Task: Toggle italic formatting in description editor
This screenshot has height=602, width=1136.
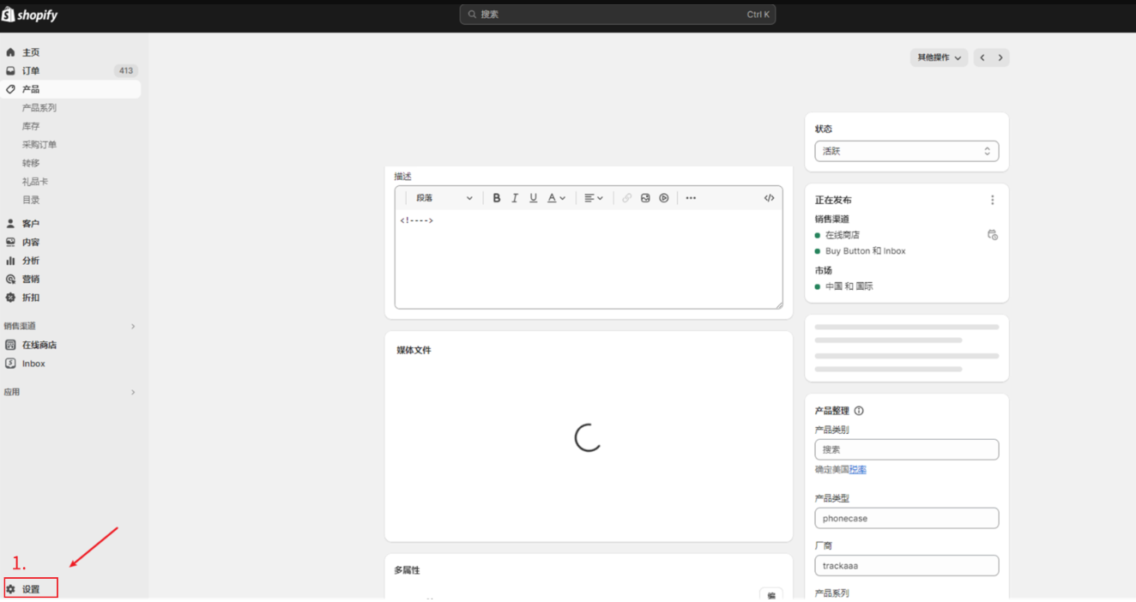Action: [515, 198]
